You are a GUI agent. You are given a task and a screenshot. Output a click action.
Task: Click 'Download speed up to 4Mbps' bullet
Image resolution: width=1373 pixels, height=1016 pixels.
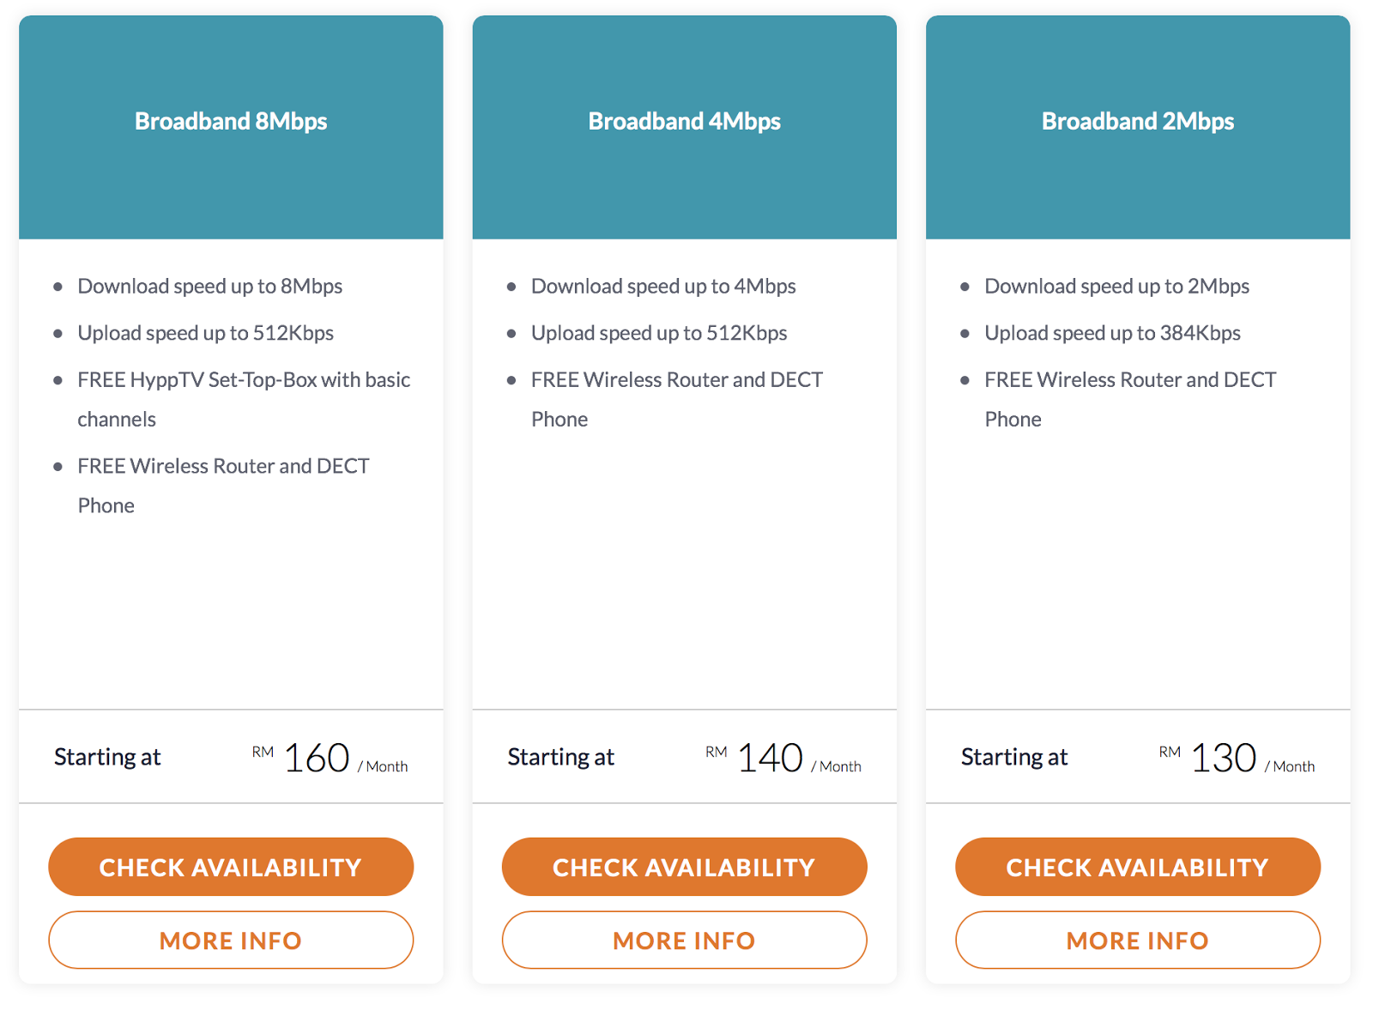point(663,287)
